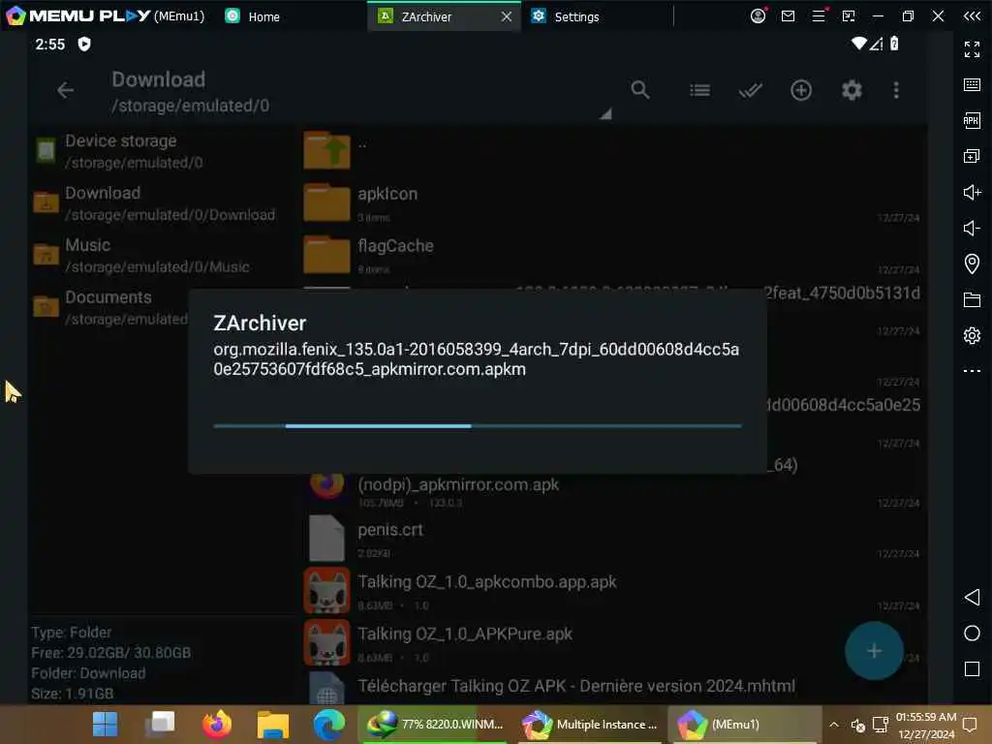992x744 pixels.
Task: Show hidden system tray icons
Action: tap(834, 725)
